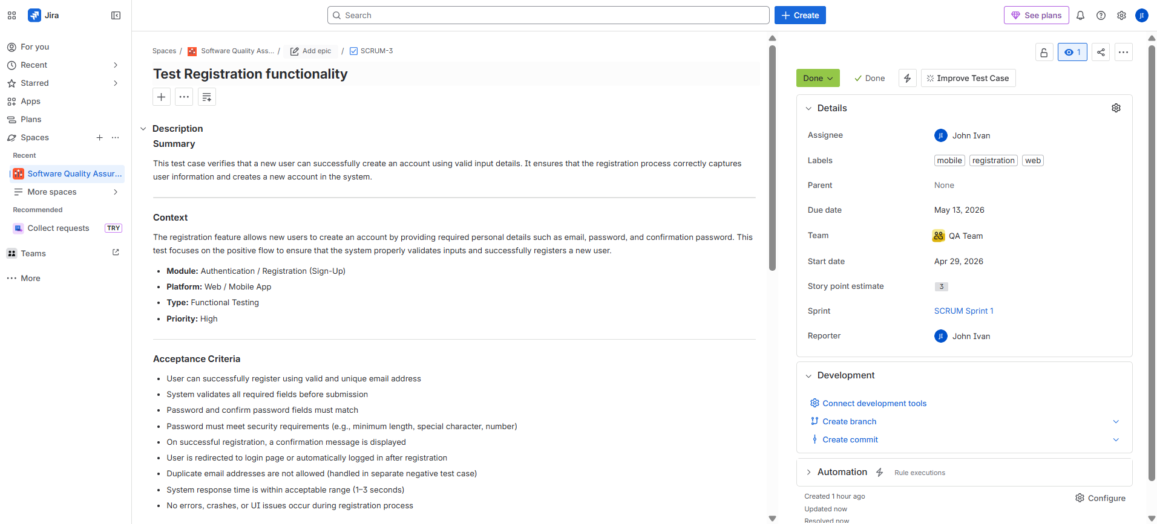Click the plus add-content button under title
This screenshot has height=524, width=1157.
[162, 97]
